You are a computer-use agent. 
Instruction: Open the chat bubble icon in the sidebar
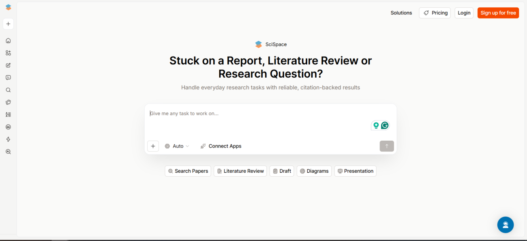click(8, 78)
